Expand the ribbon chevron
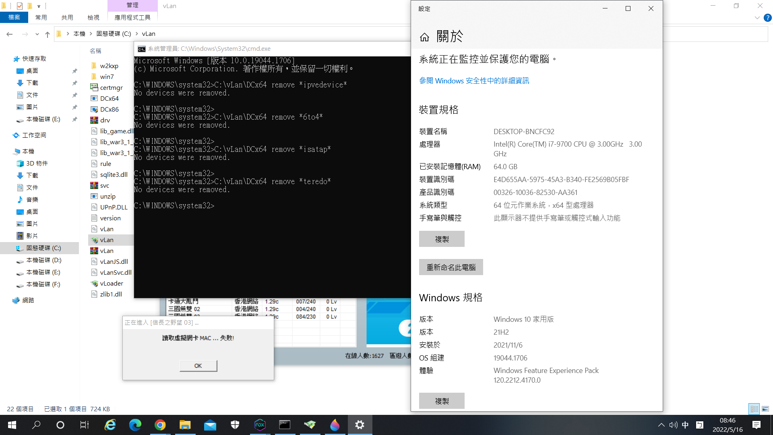The width and height of the screenshot is (773, 435). 757,18
